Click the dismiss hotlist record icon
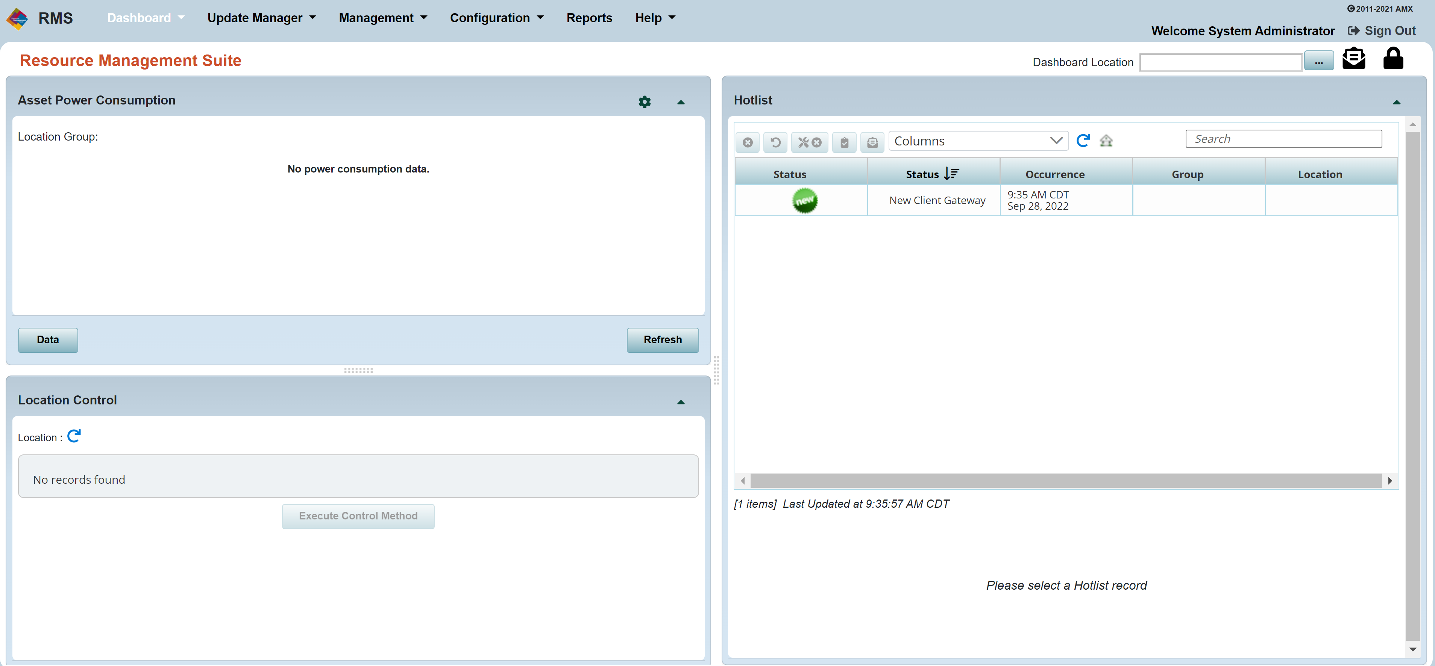Viewport: 1435px width, 666px height. pos(747,142)
